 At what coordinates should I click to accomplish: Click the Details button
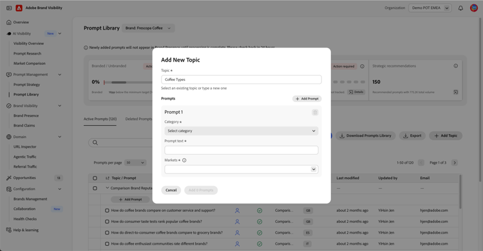click(356, 92)
